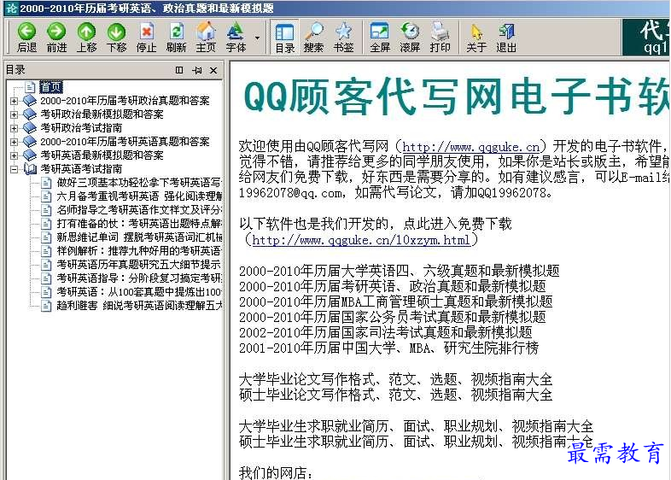Click the window position icon in 目录 panel header

click(x=179, y=70)
